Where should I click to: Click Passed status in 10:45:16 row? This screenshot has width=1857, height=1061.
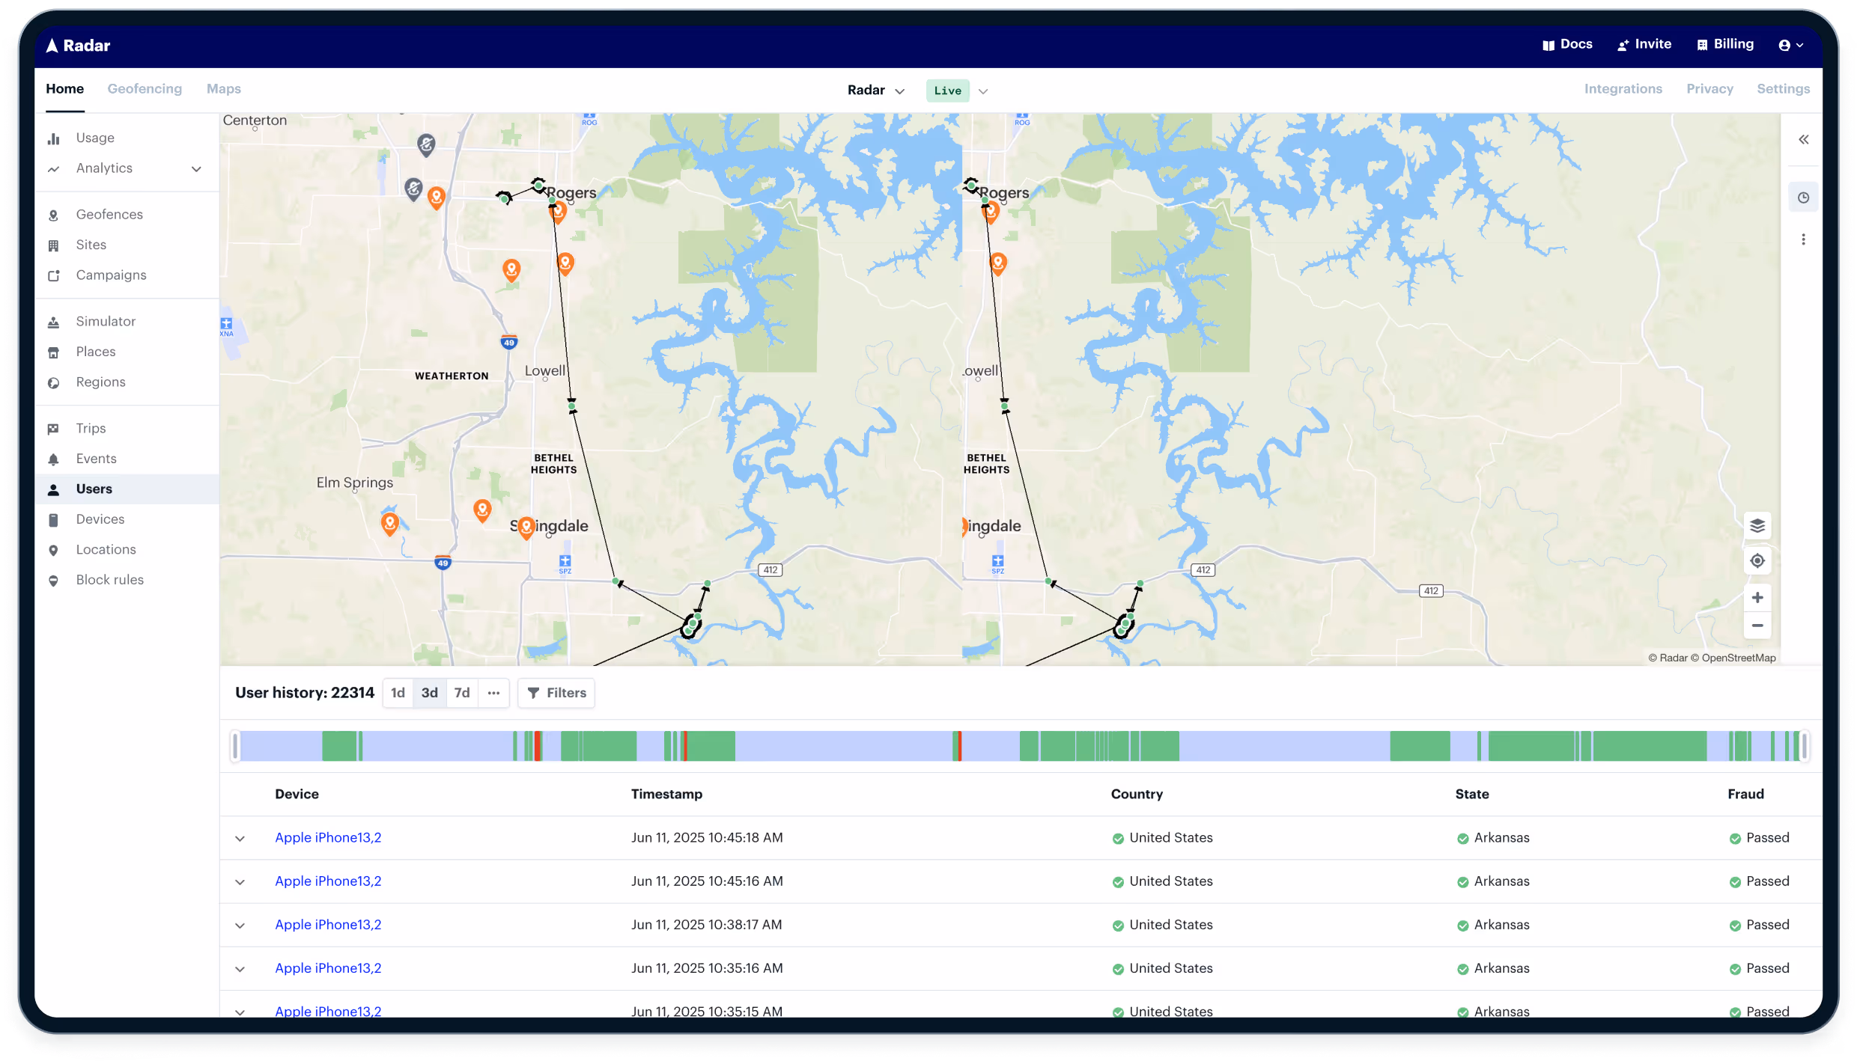point(1759,881)
